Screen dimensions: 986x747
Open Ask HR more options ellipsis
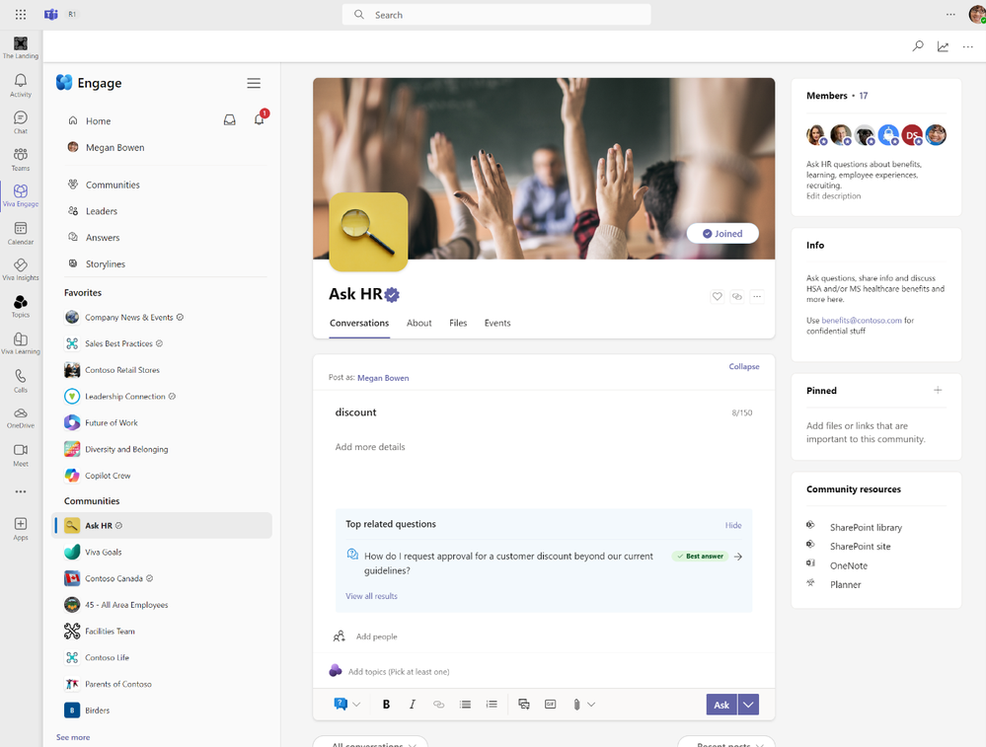point(757,296)
